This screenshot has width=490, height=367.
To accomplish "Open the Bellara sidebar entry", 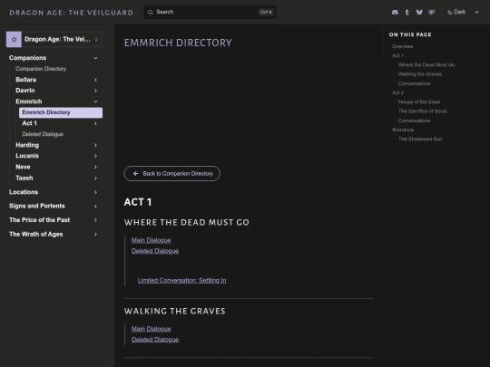I will (x=26, y=80).
